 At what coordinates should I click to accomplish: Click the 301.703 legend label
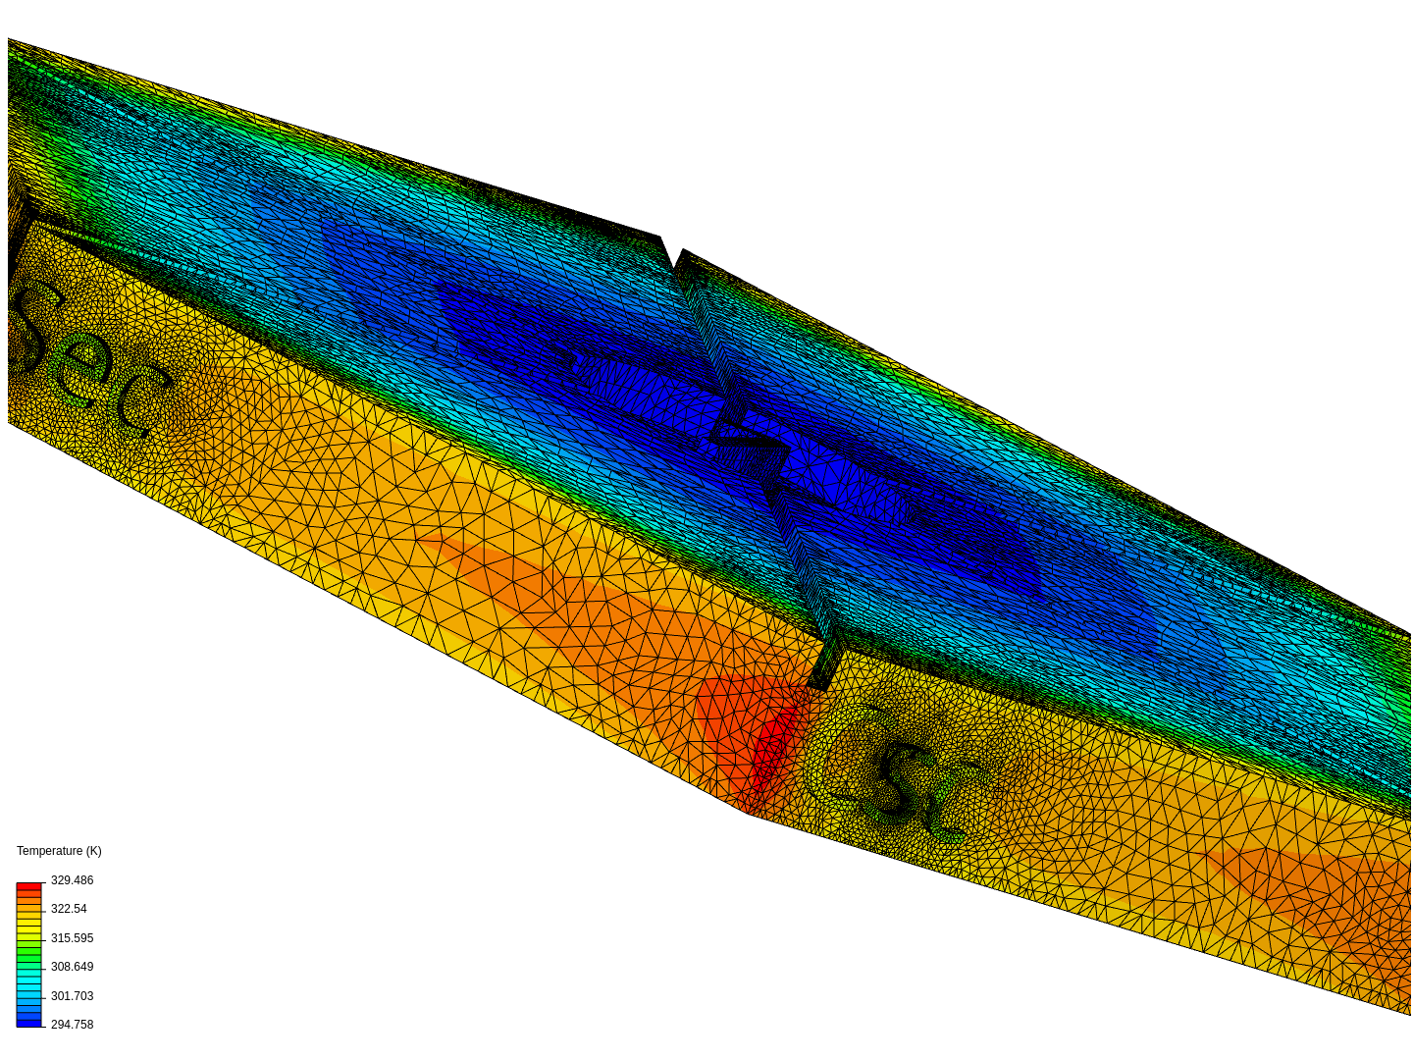coord(73,995)
